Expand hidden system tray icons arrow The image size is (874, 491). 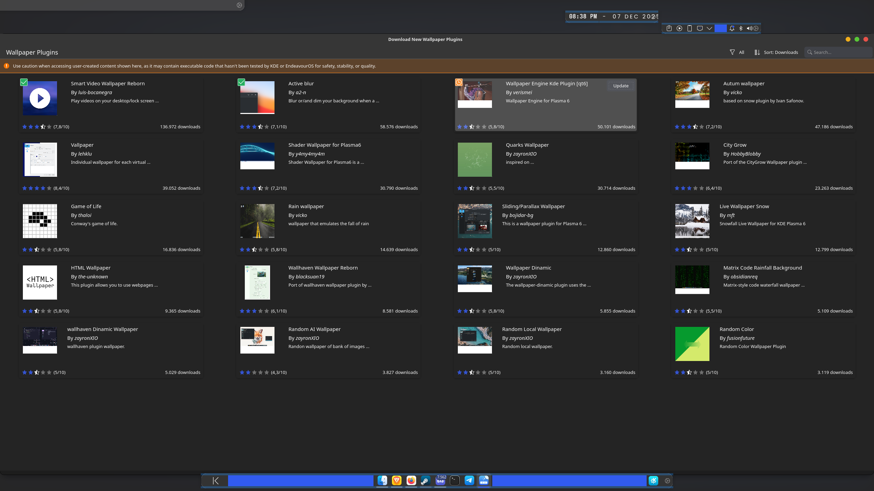[x=709, y=28]
